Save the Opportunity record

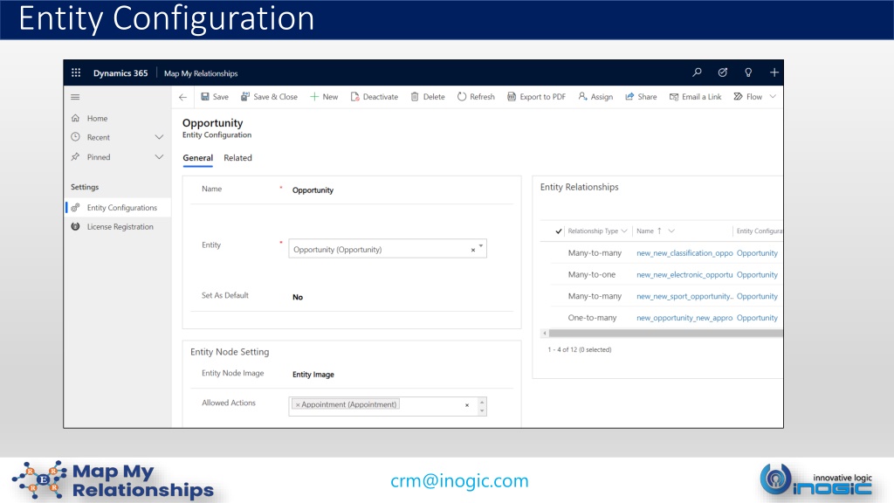(215, 97)
